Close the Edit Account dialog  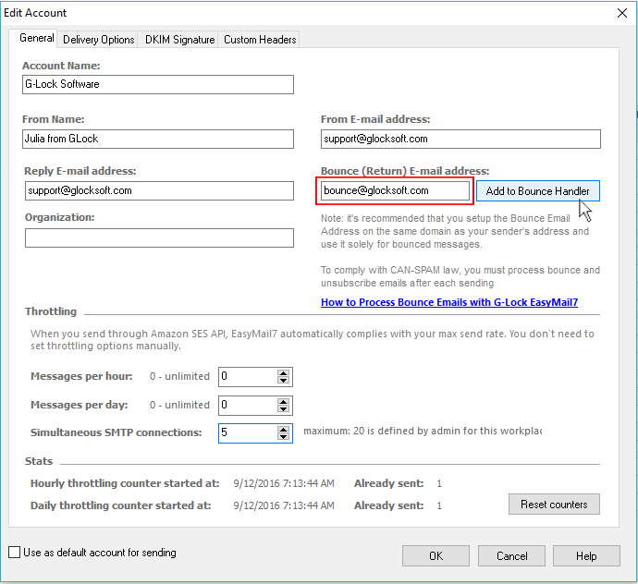(621, 13)
